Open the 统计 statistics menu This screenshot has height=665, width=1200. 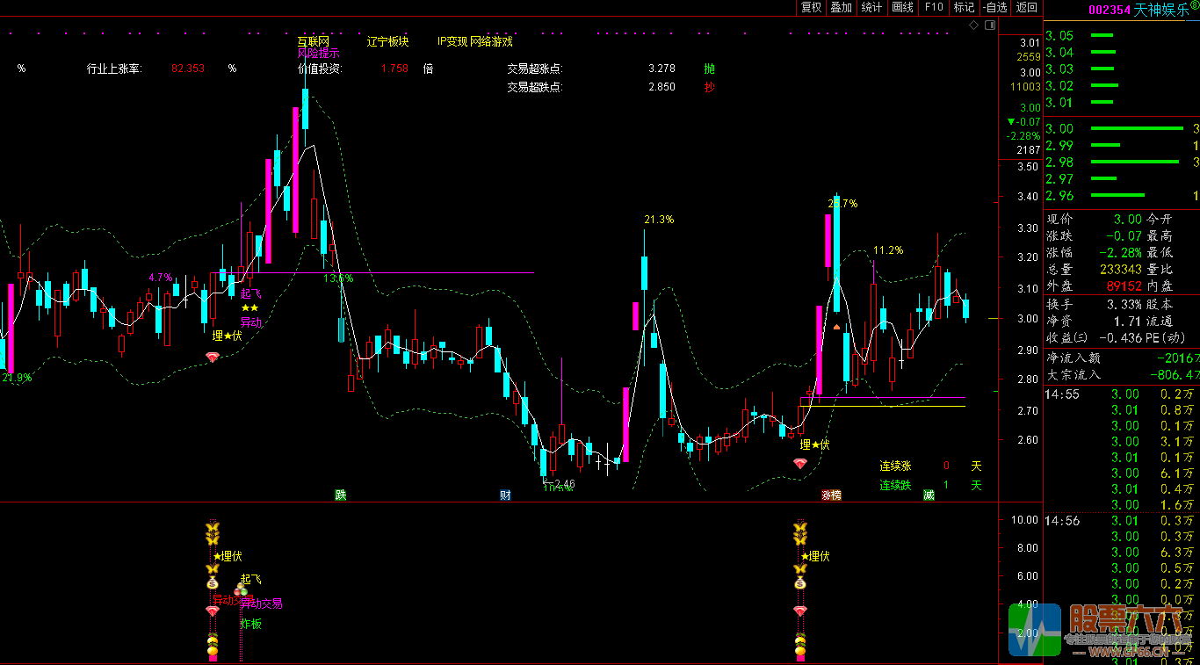(871, 8)
